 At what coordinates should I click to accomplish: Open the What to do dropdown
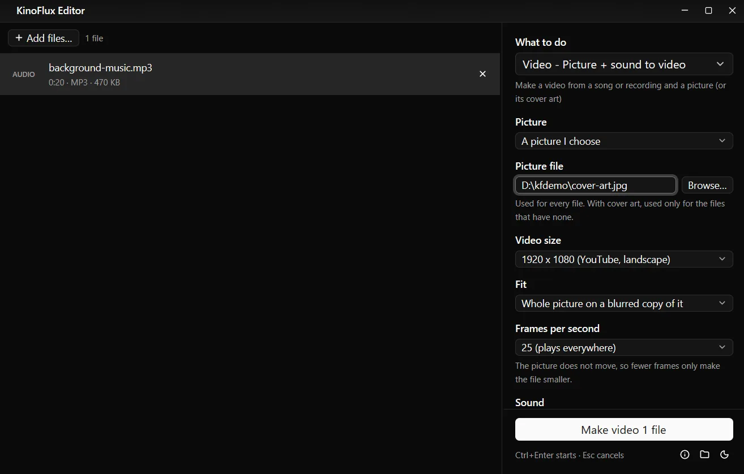tap(624, 64)
